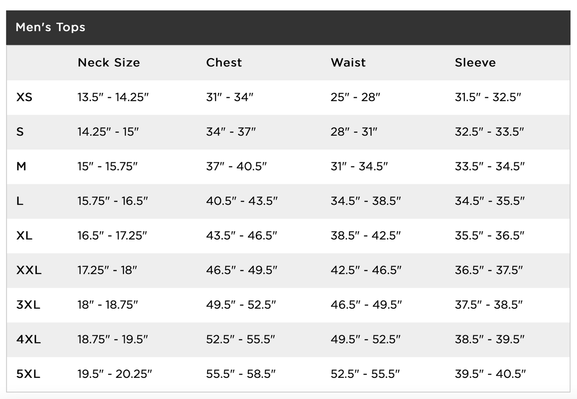The image size is (577, 399).
Task: Select the 3XL size row label
Action: 28,305
